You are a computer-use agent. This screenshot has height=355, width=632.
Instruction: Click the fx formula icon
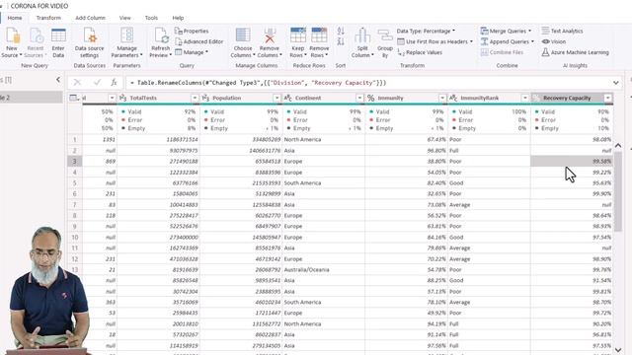pyautogui.click(x=115, y=83)
